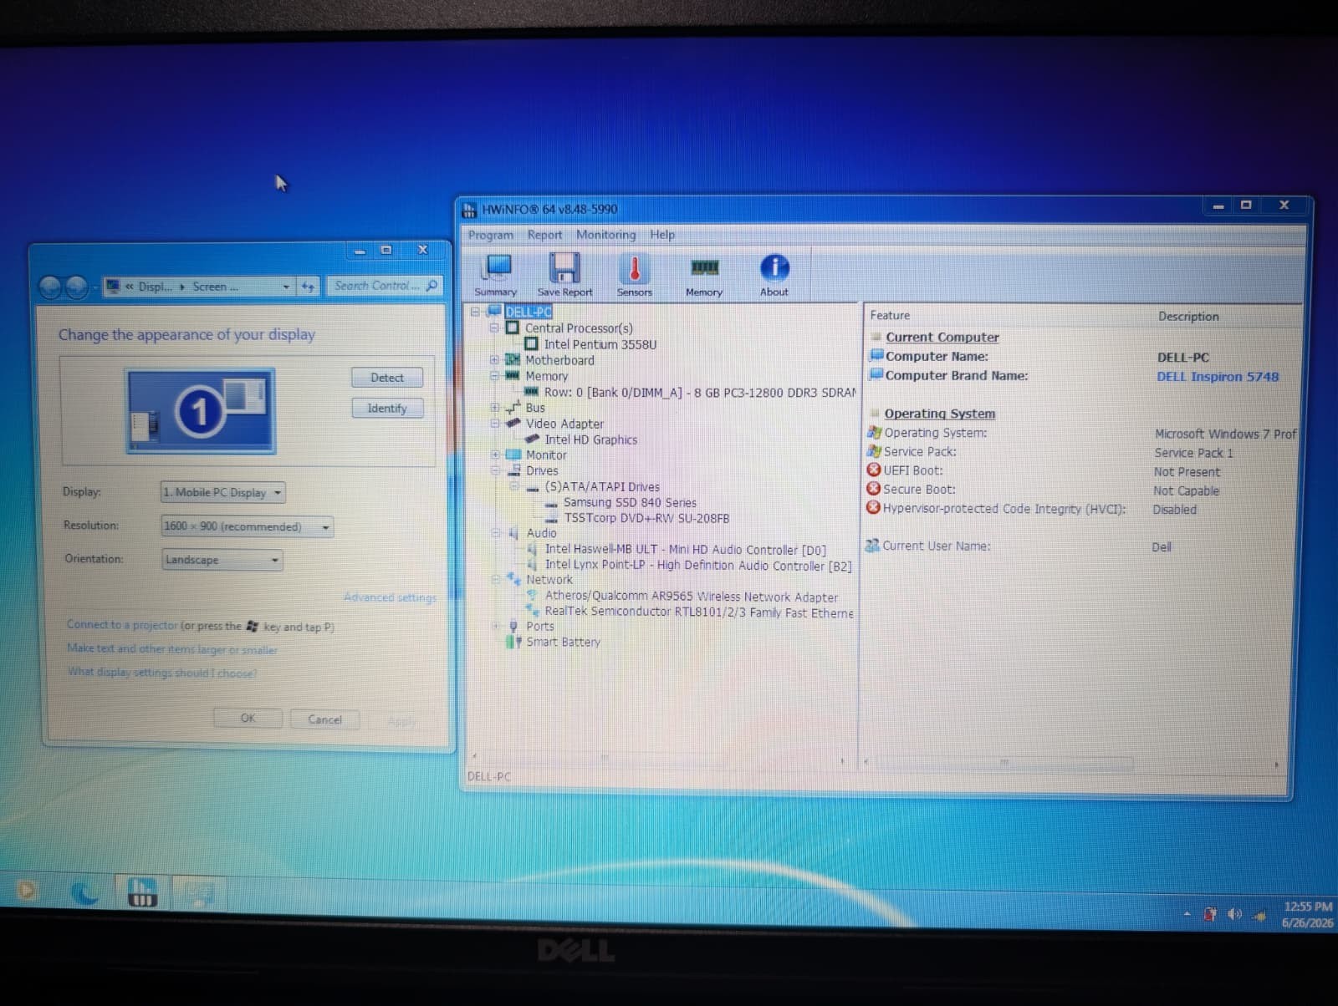Click the Description column header
The height and width of the screenshot is (1006, 1338).
click(x=1188, y=317)
